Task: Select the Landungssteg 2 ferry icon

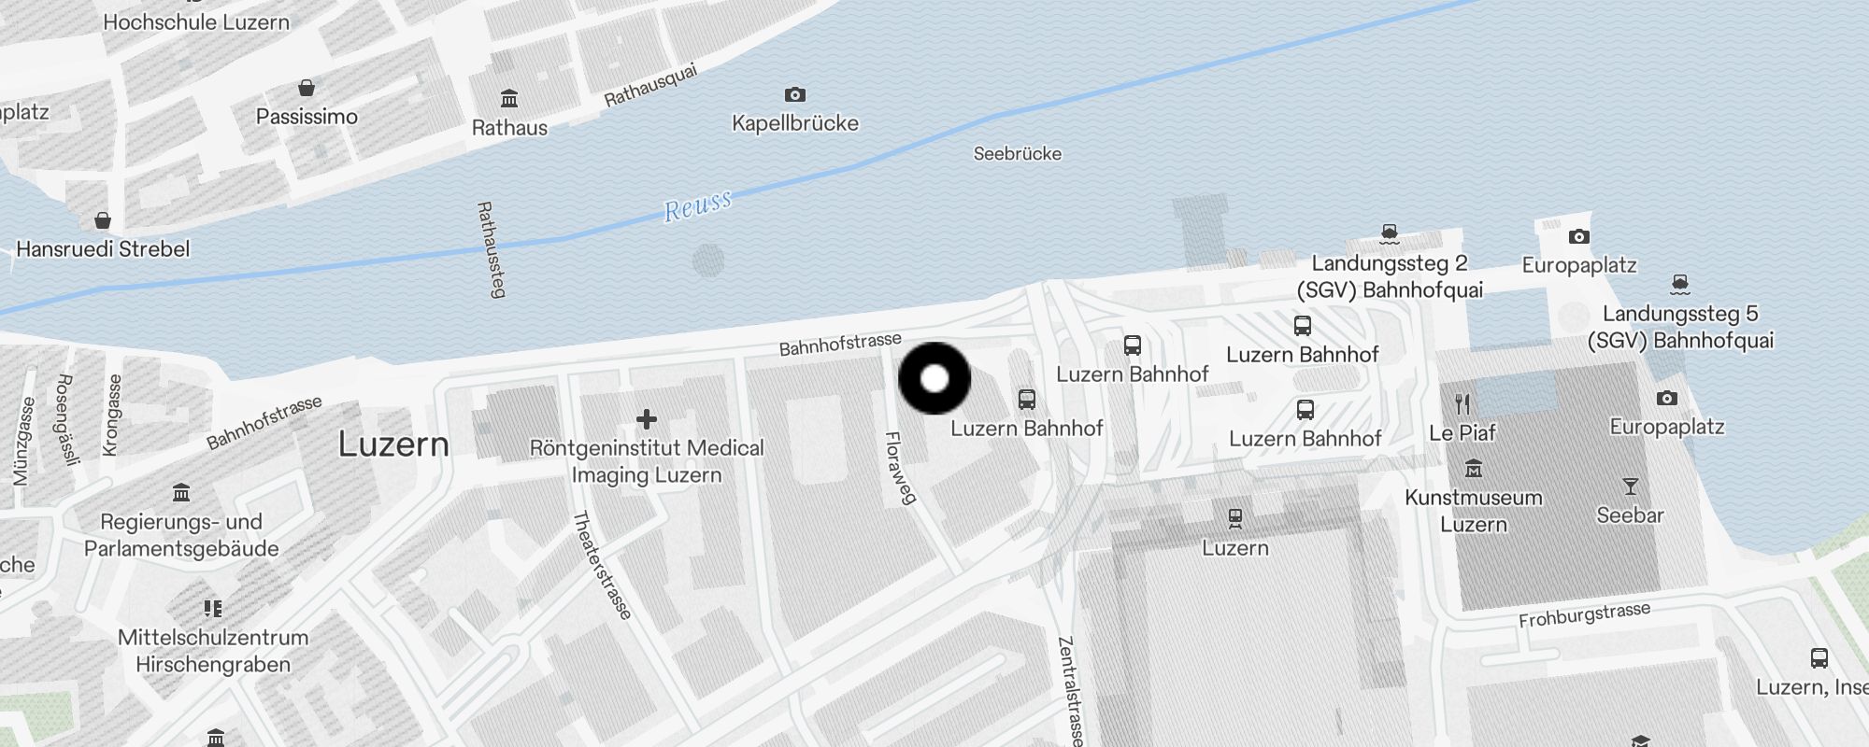Action: point(1390,233)
